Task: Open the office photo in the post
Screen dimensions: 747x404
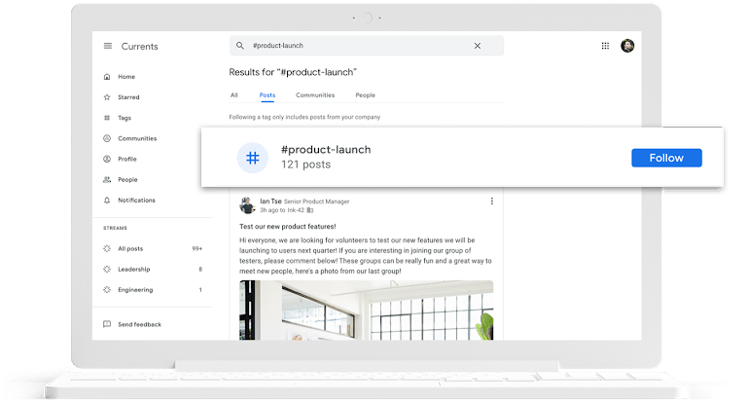Action: (367, 310)
